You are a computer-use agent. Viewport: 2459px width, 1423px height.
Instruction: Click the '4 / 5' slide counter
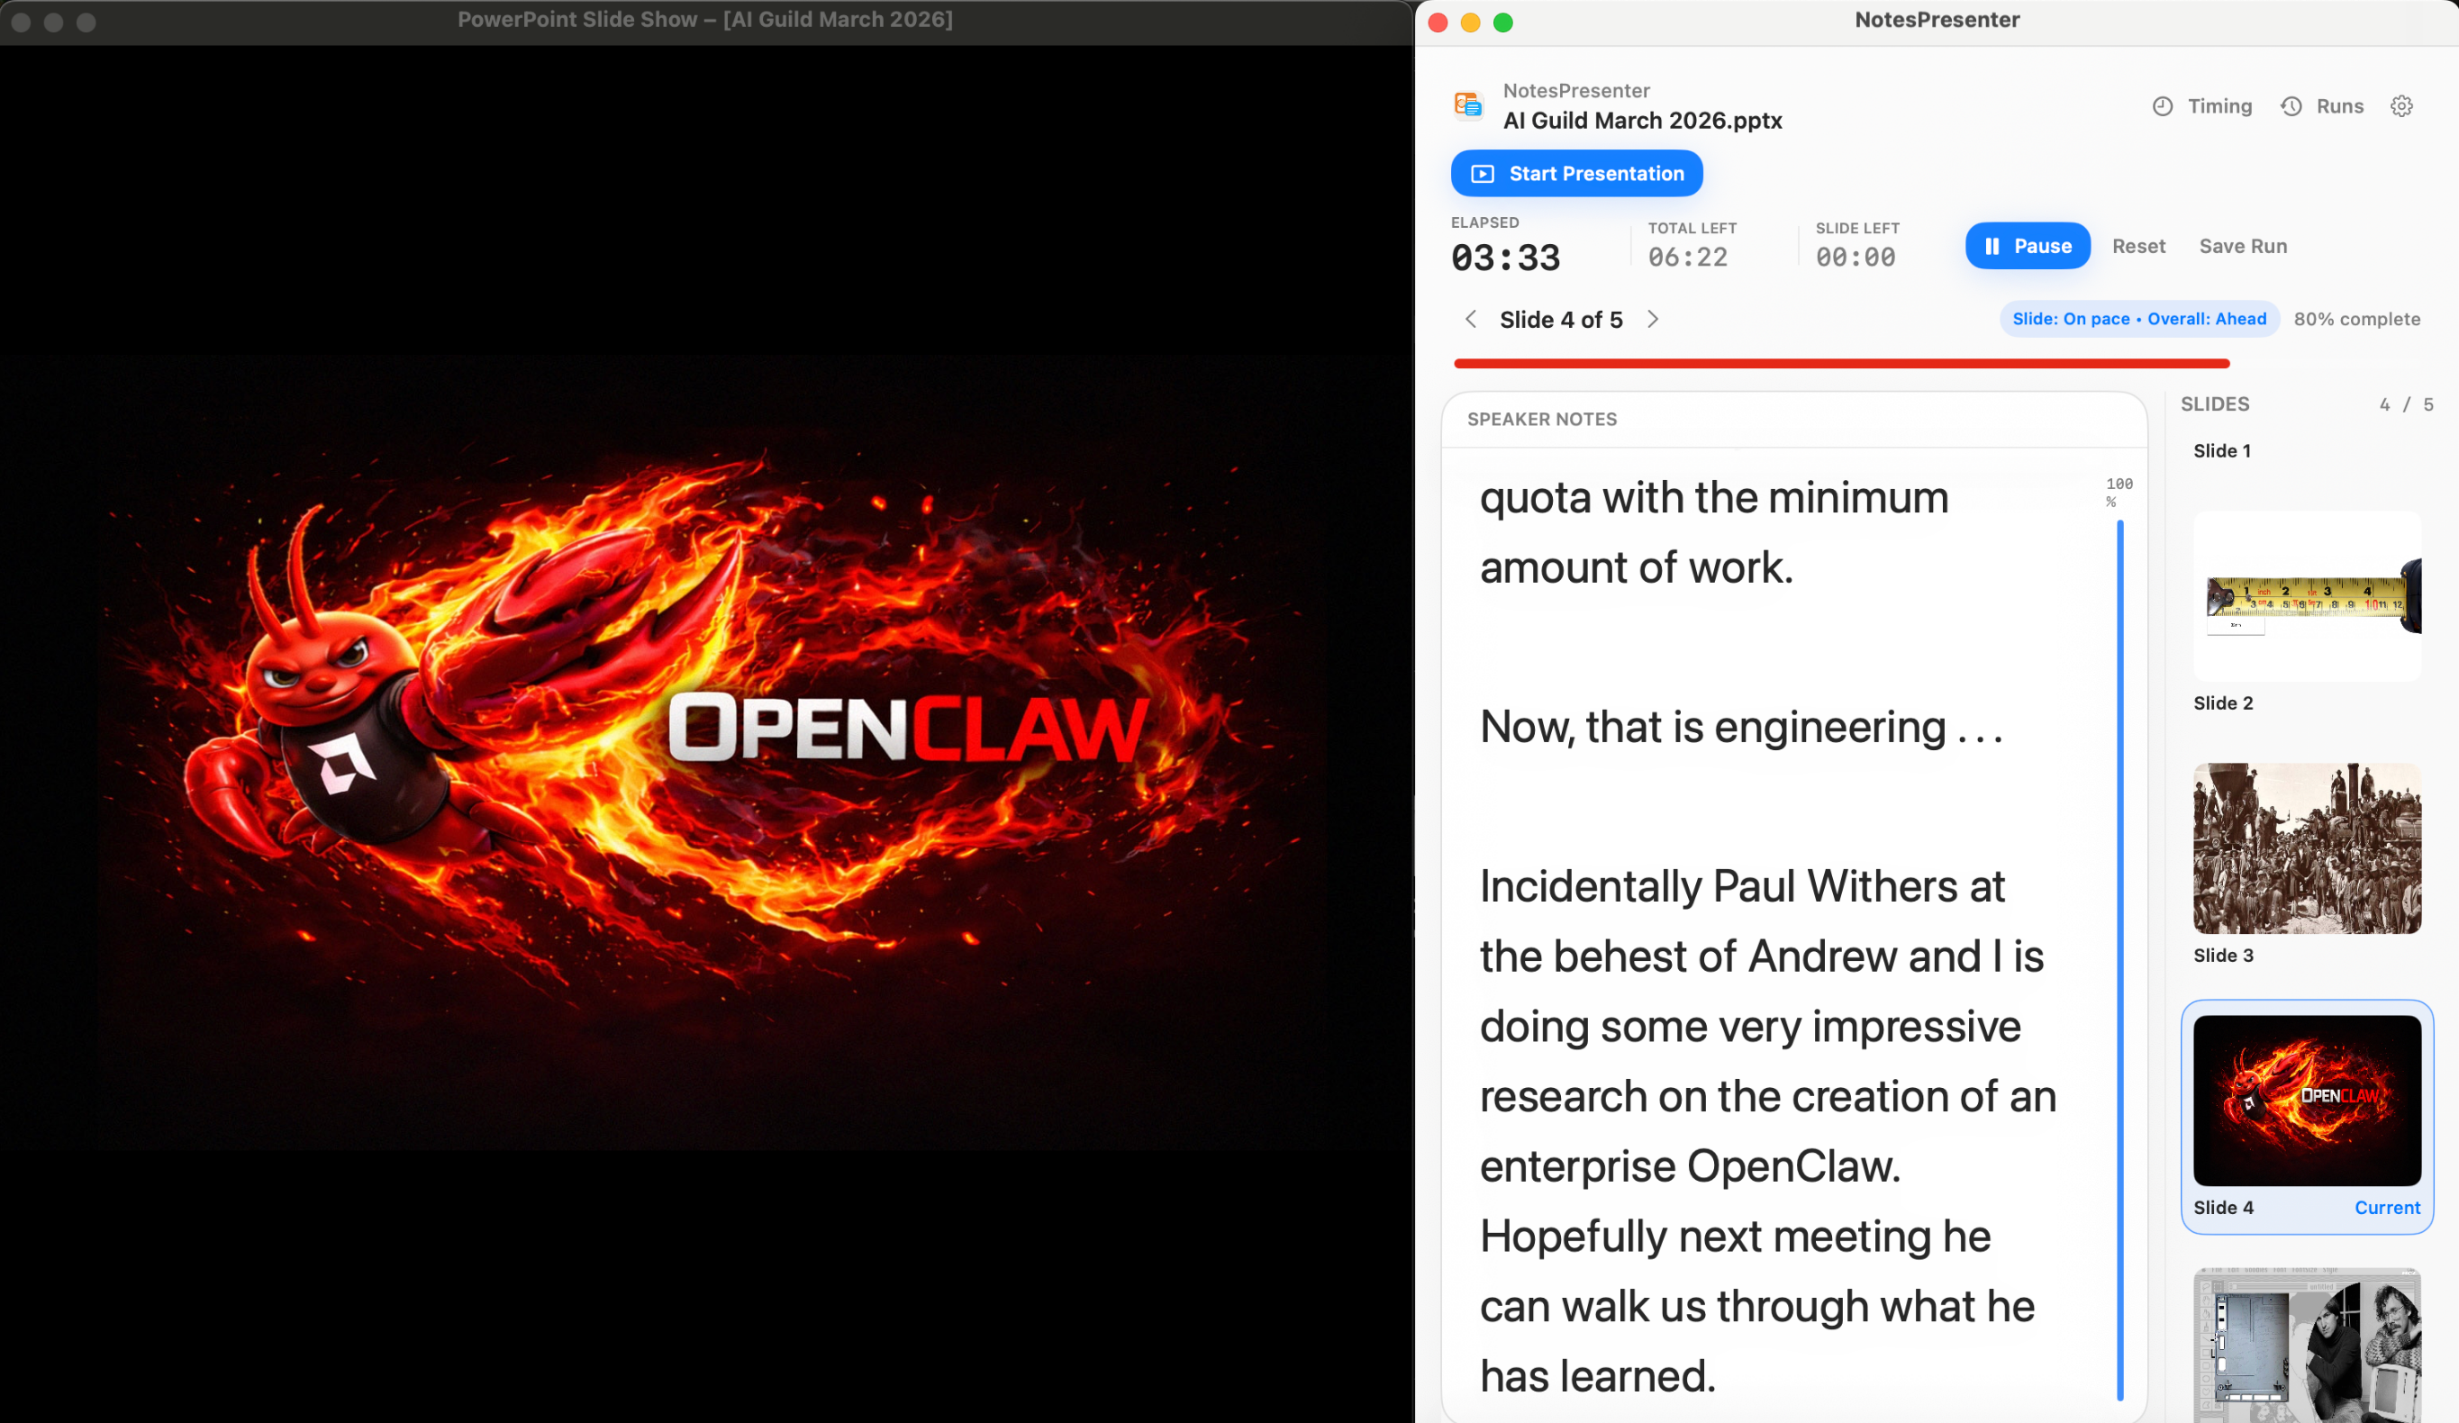click(x=2407, y=404)
